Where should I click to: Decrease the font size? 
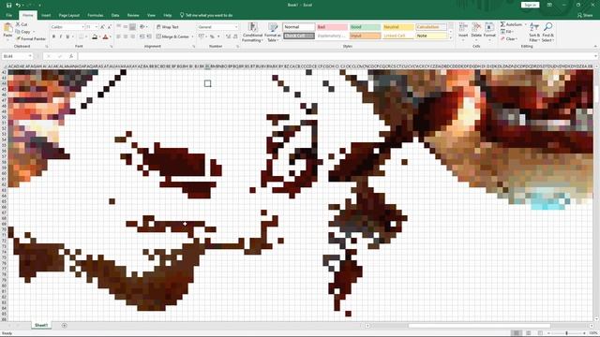click(109, 27)
